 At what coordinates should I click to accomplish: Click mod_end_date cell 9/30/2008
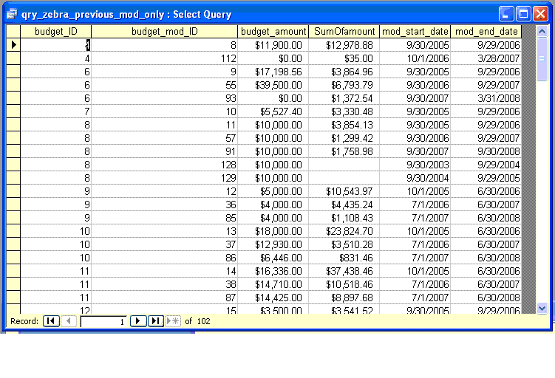click(486, 151)
